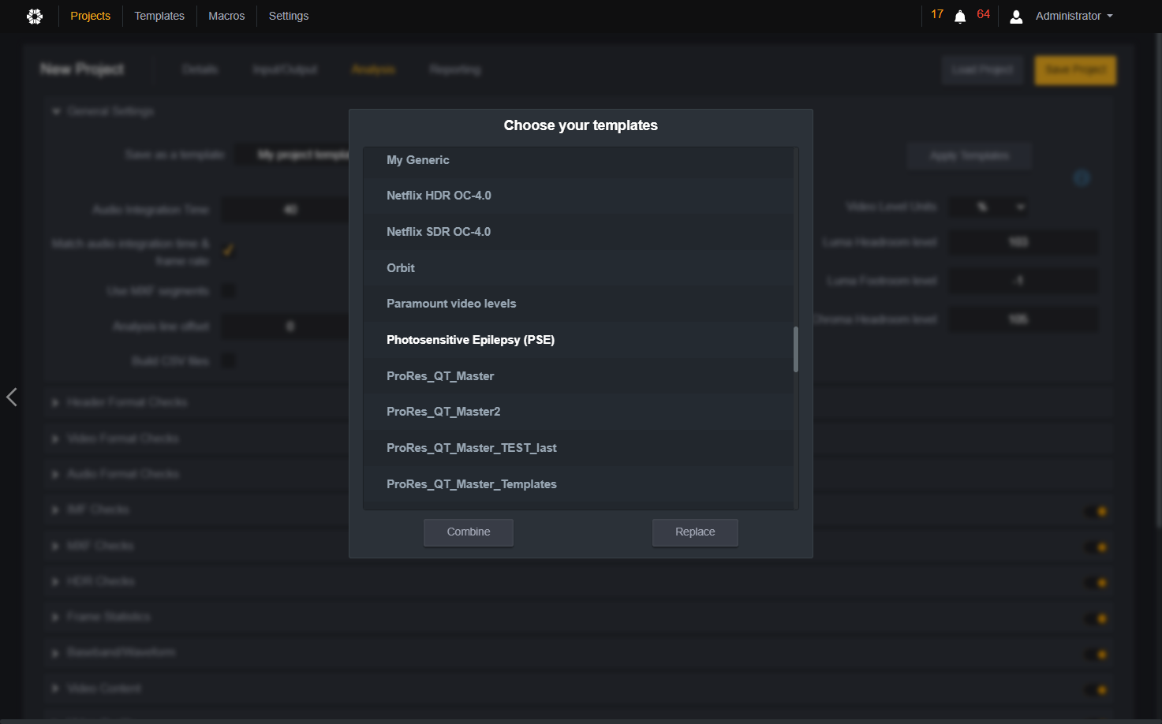
Task: Select ProRes_QT_Master_TEST_last template
Action: point(578,448)
